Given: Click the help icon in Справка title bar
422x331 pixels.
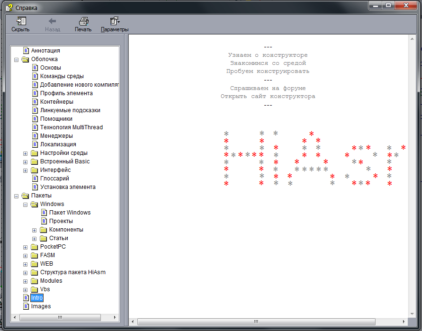Looking at the screenshot, I should tap(9, 8).
